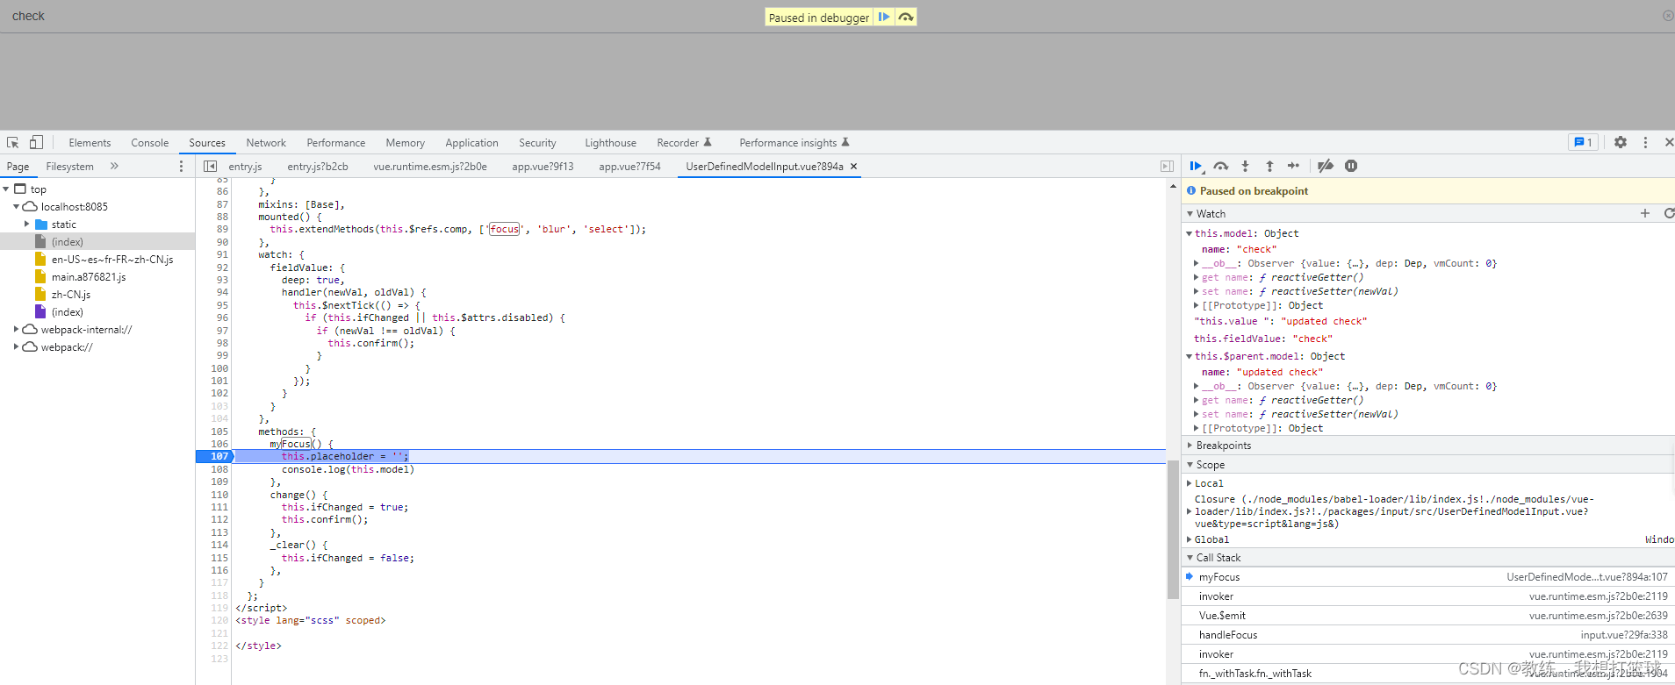Viewport: 1675px width, 685px height.
Task: Select the Filesystem navigator tab
Action: pos(69,167)
